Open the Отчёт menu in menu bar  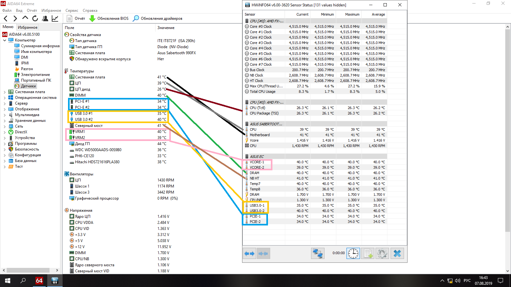[x=32, y=11]
